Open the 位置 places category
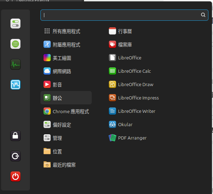 (66, 151)
